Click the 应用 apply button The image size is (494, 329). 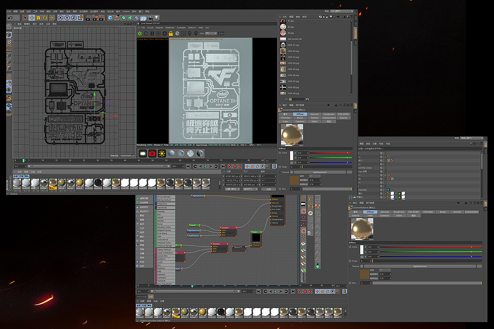click(268, 189)
